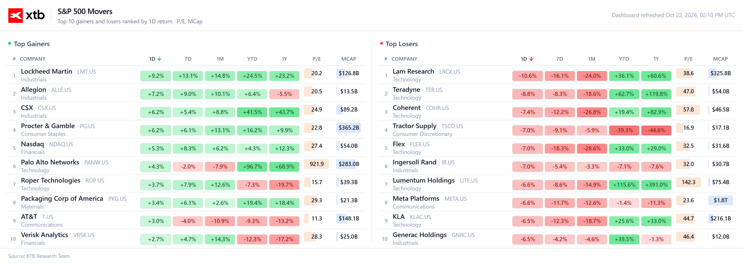
Task: Click the xtb logo icon
Action: (x=15, y=15)
